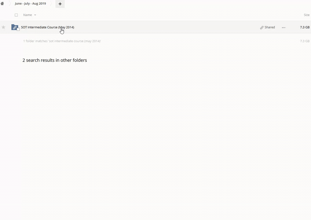Tick the select-all checkbox in the header

point(16,15)
